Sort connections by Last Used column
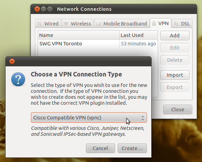This screenshot has width=202, height=162. 138,35
